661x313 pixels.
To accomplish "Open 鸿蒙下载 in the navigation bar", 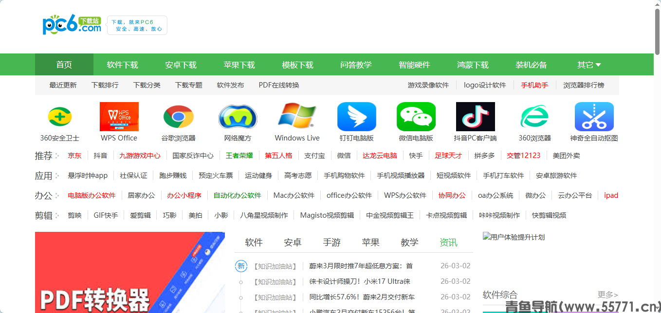I will coord(473,65).
